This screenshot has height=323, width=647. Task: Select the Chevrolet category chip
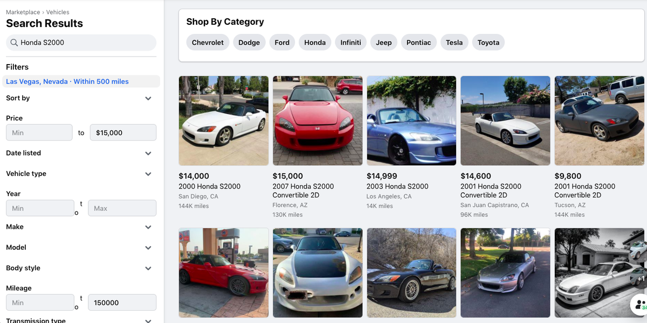(x=208, y=43)
